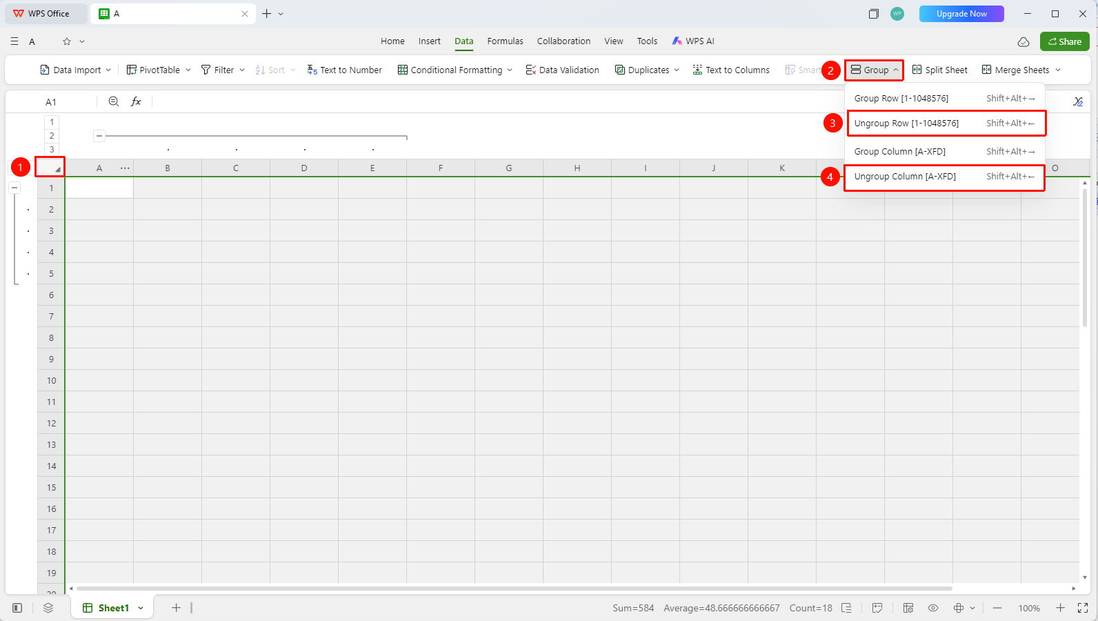Open the cloud sync status icon
The width and height of the screenshot is (1098, 621).
coord(1024,41)
